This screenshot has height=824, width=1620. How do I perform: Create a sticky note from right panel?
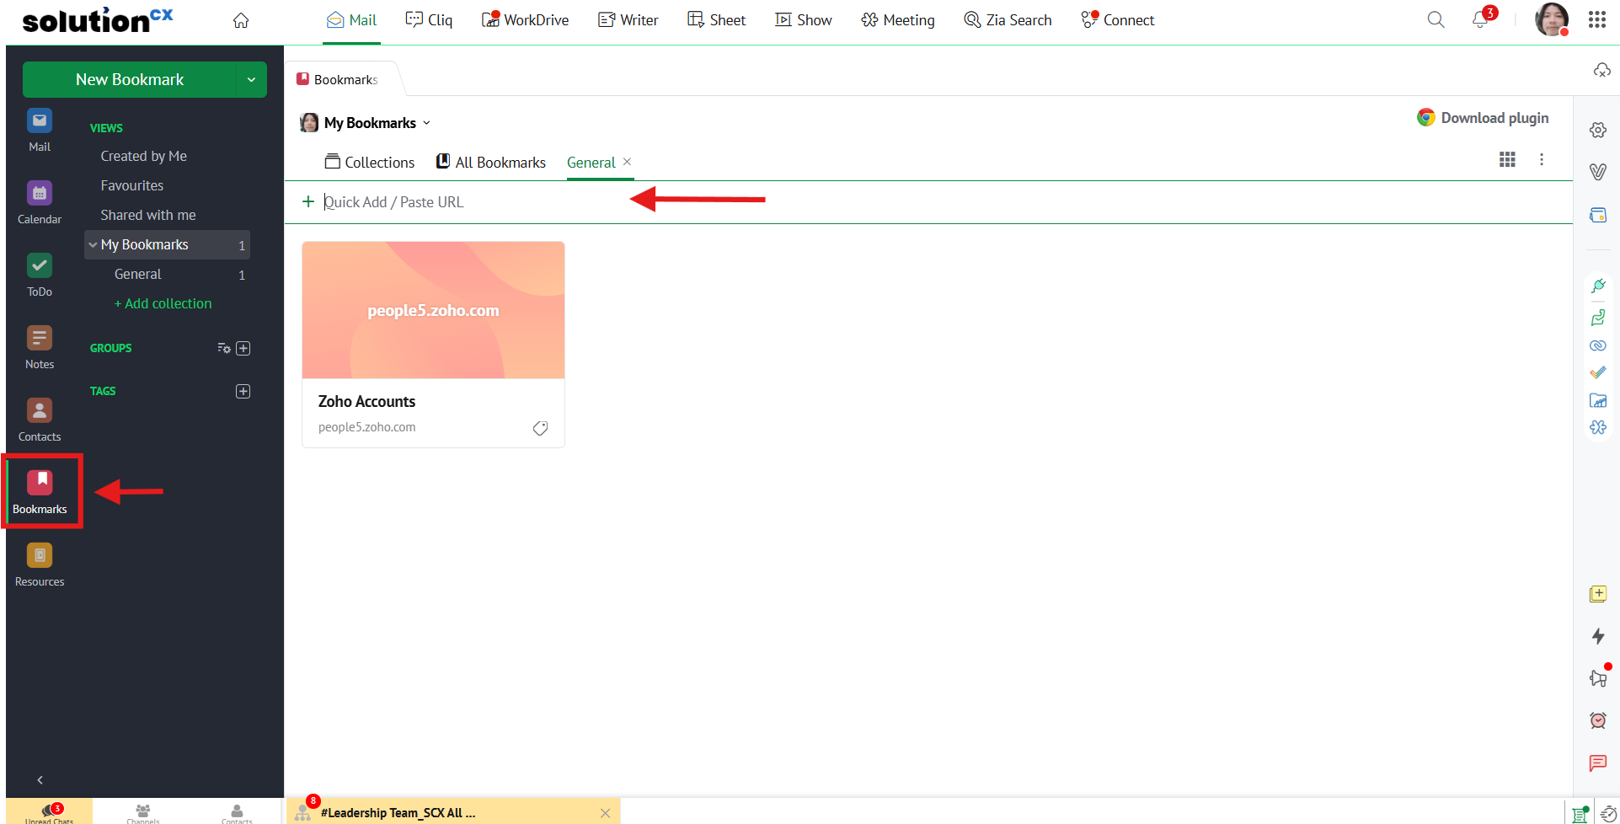(x=1598, y=594)
